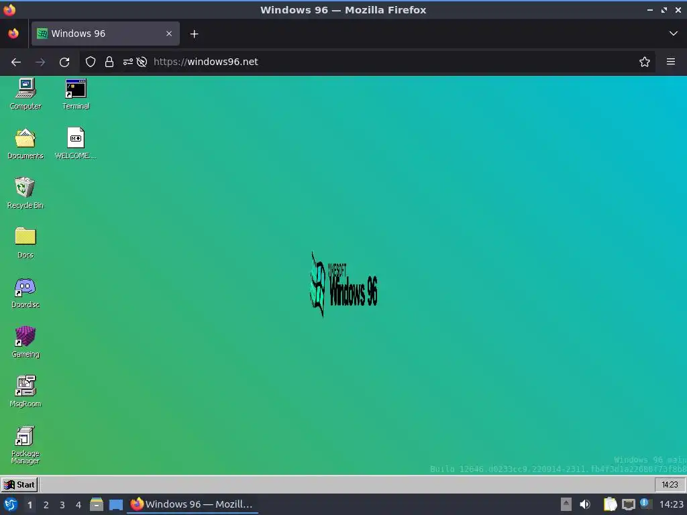Click the show desktop panel icon
The image size is (687, 515).
point(115,504)
